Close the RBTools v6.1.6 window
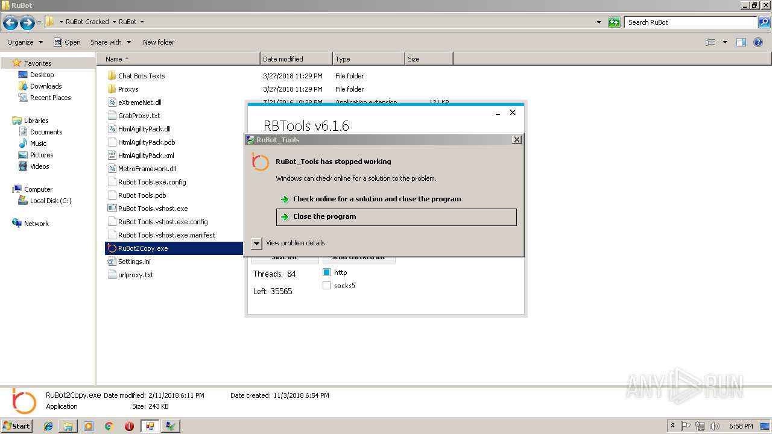Viewport: 772px width, 434px height. 513,113
